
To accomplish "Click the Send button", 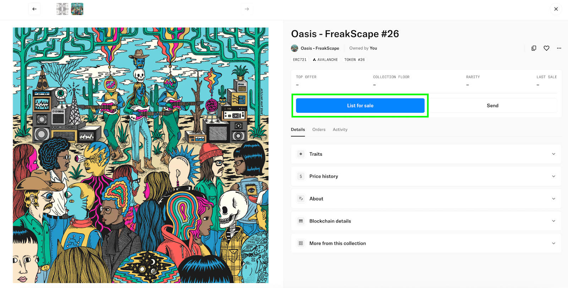I will point(492,106).
